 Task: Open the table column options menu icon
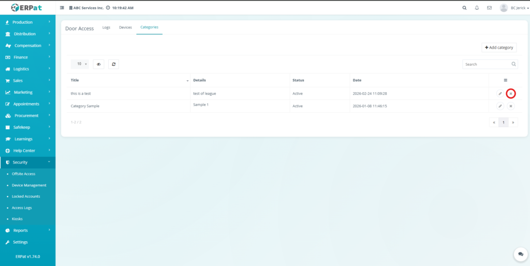[x=505, y=80]
